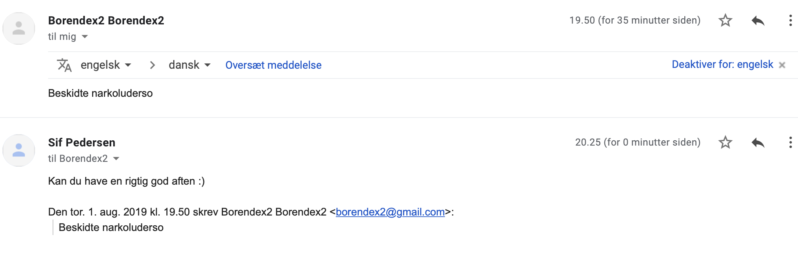Click 'Deaktiver for: engelsk' link
The width and height of the screenshot is (798, 257).
point(722,64)
